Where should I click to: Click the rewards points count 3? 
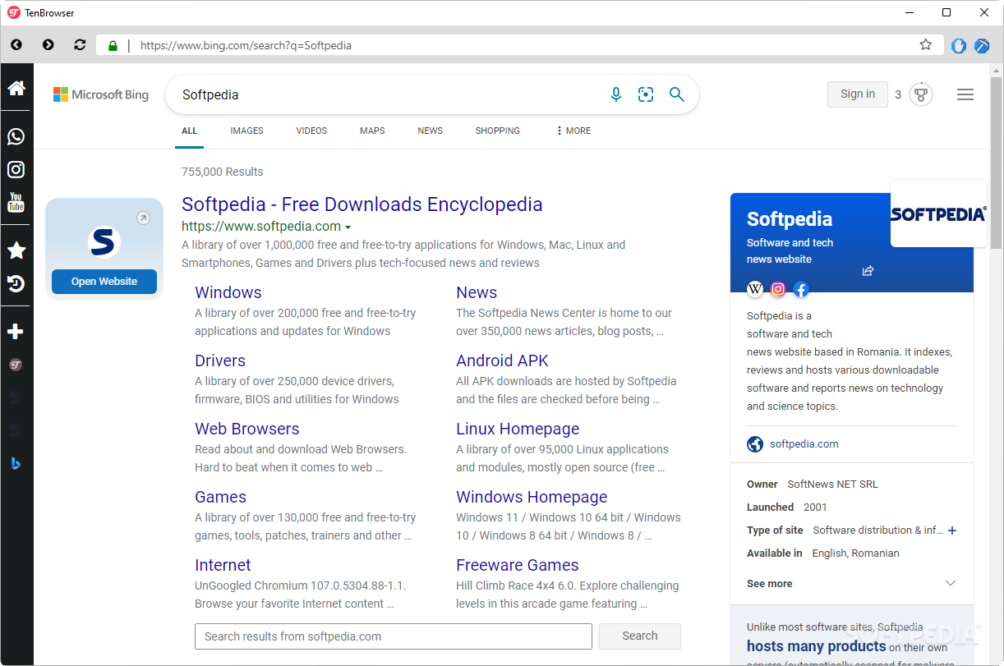(x=898, y=94)
